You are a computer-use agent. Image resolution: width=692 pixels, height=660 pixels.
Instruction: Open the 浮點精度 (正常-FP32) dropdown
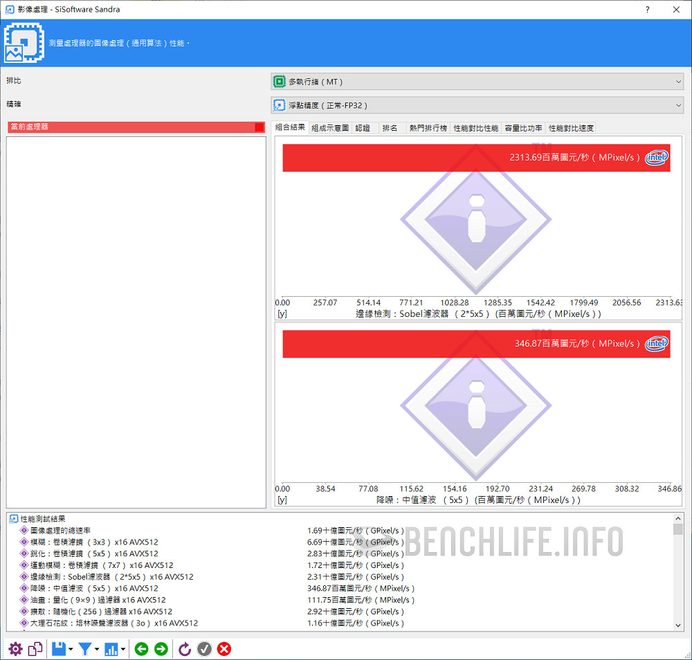[x=477, y=105]
